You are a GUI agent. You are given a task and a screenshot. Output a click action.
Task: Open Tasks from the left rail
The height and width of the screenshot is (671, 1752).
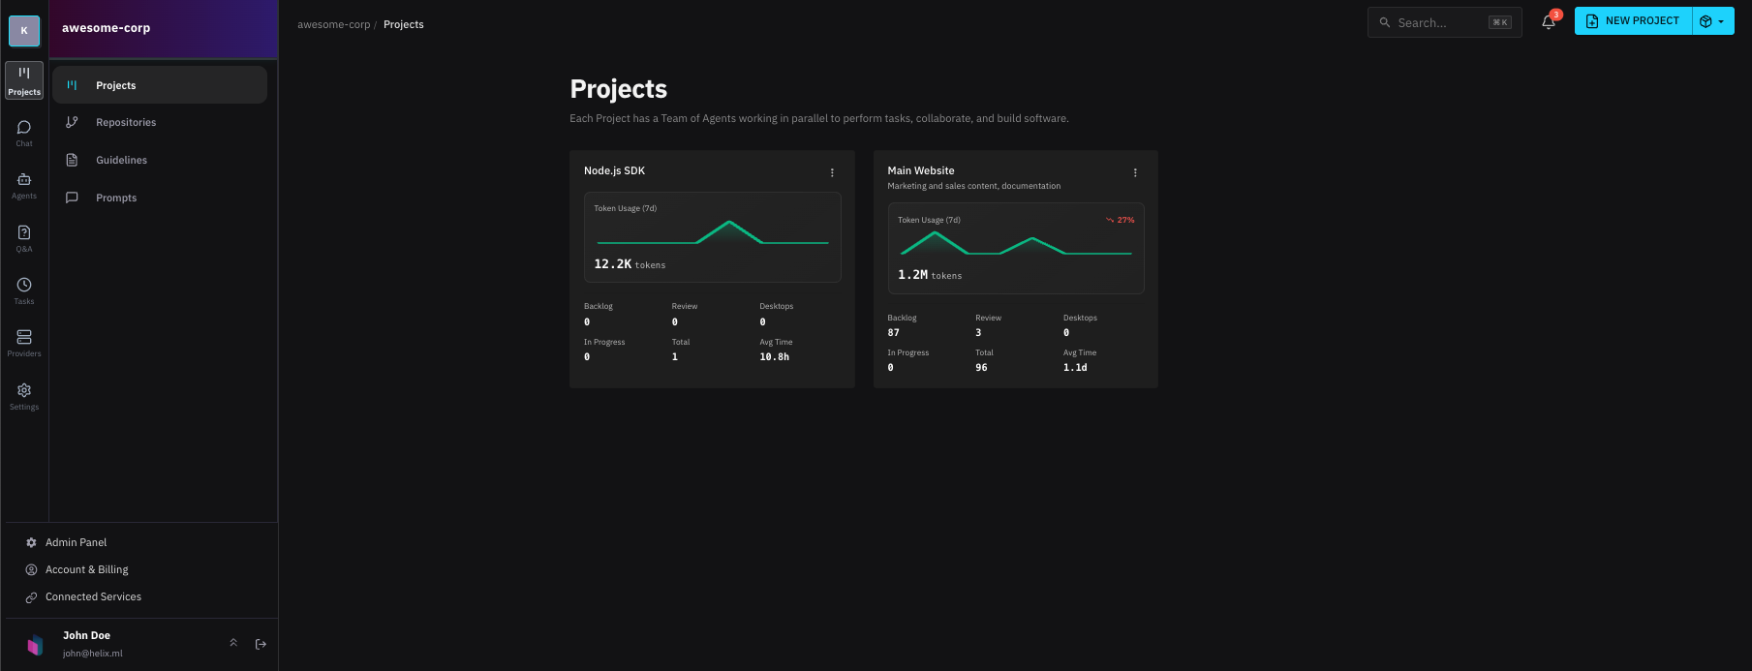click(x=24, y=290)
